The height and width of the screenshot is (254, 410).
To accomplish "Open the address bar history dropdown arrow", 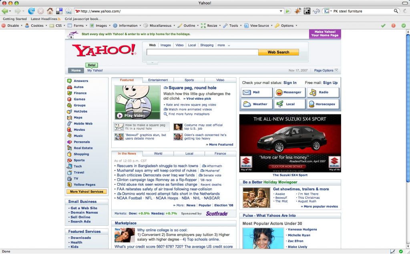I will pos(281,11).
